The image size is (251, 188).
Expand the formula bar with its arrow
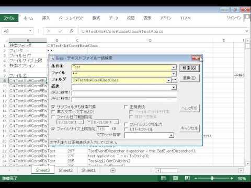(246, 31)
